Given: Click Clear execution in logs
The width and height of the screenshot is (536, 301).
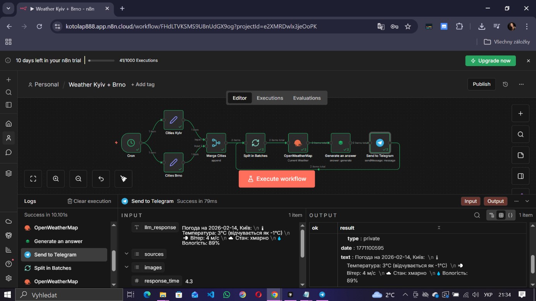Looking at the screenshot, I should tap(89, 201).
